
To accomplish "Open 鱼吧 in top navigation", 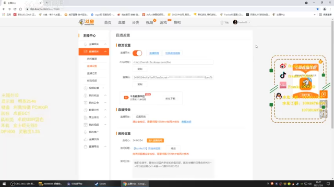I will (177, 22).
